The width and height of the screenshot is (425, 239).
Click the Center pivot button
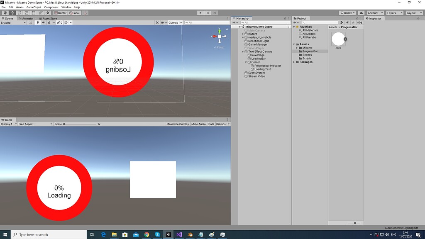60,13
